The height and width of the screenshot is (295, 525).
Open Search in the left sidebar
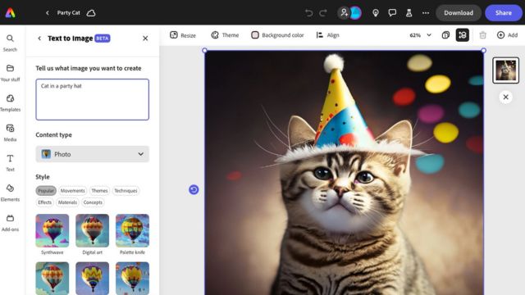click(10, 43)
